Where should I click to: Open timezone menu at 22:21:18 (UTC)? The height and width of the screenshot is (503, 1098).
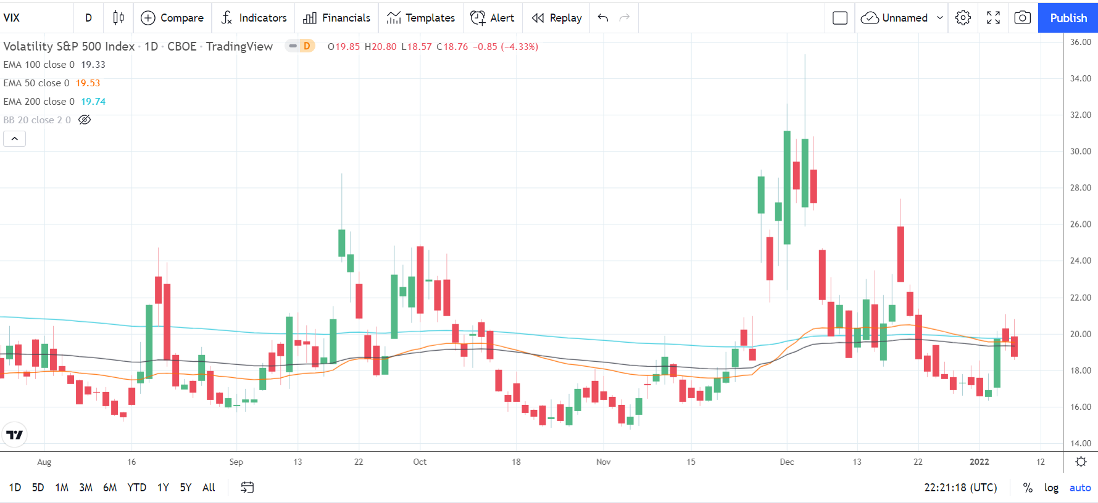click(x=960, y=488)
